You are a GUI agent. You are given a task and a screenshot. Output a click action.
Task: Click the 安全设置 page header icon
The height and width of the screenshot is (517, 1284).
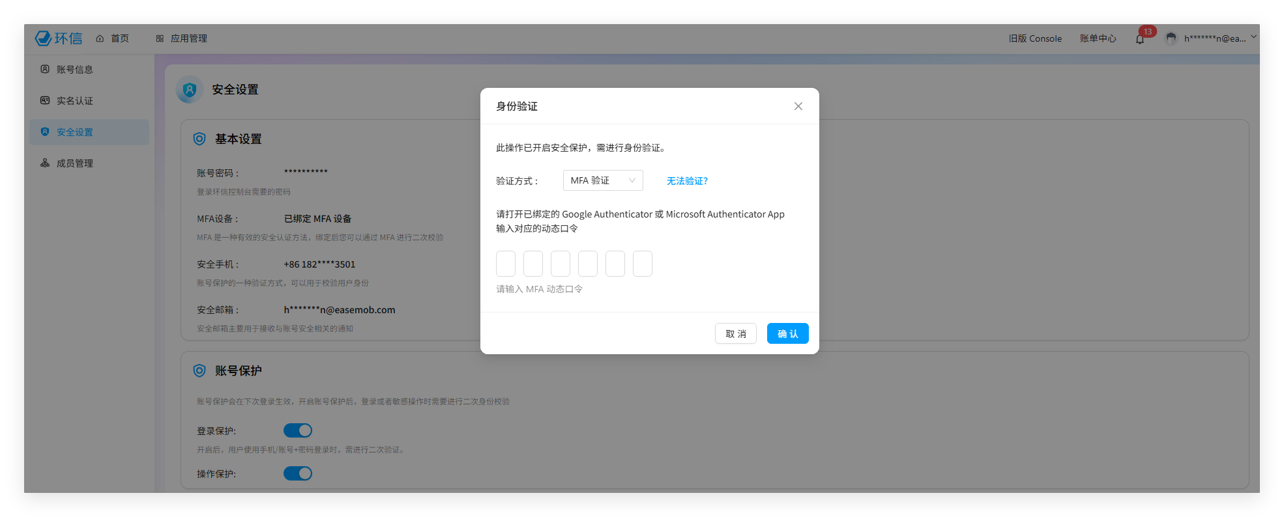click(190, 90)
